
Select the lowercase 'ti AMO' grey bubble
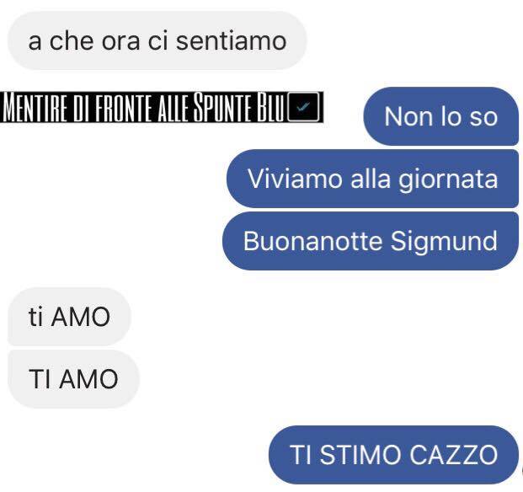coord(69,317)
